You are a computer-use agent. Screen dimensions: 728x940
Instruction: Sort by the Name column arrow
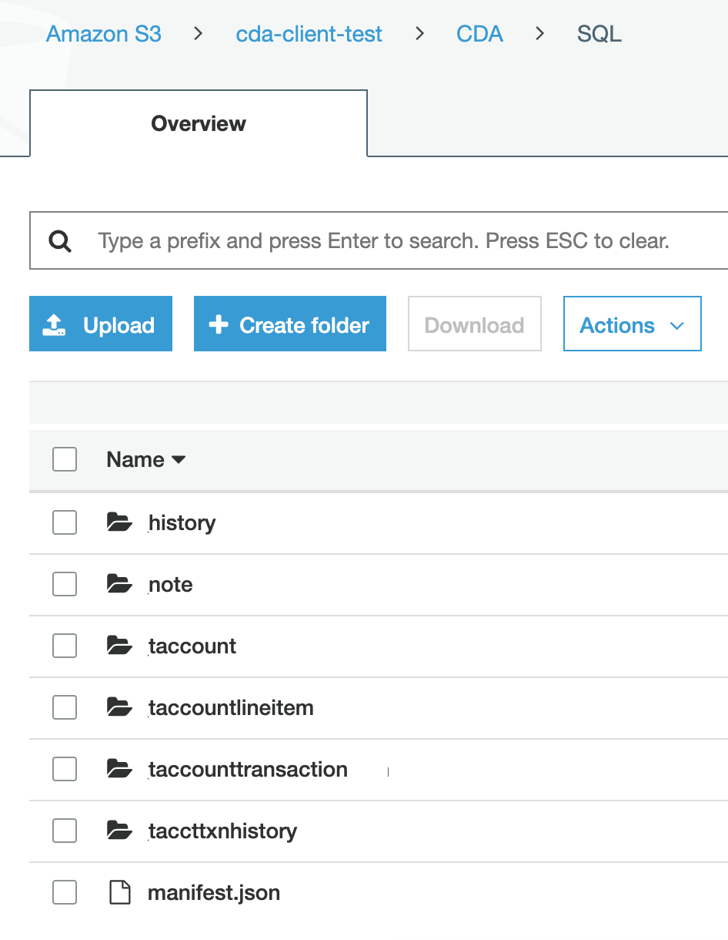pos(179,460)
